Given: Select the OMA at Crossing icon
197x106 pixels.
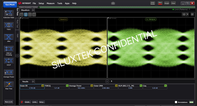Looking at the screenshot, I should (x=9, y=49).
